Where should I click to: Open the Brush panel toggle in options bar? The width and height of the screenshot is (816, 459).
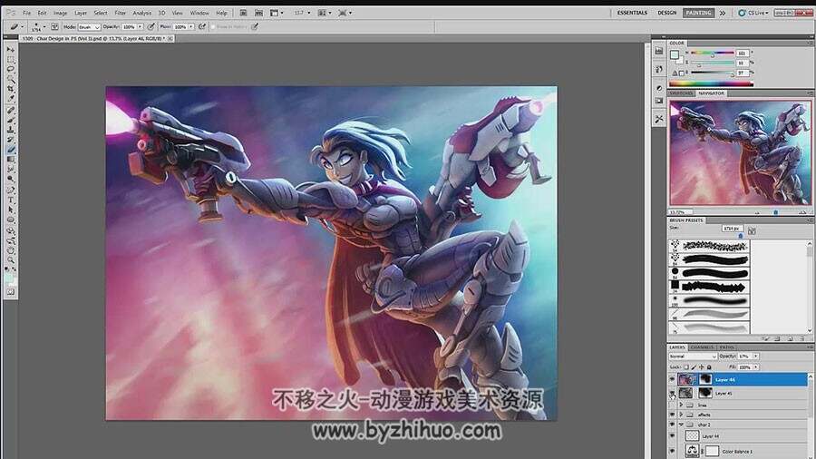click(54, 26)
